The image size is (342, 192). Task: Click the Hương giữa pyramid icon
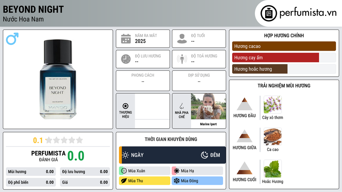244,136
